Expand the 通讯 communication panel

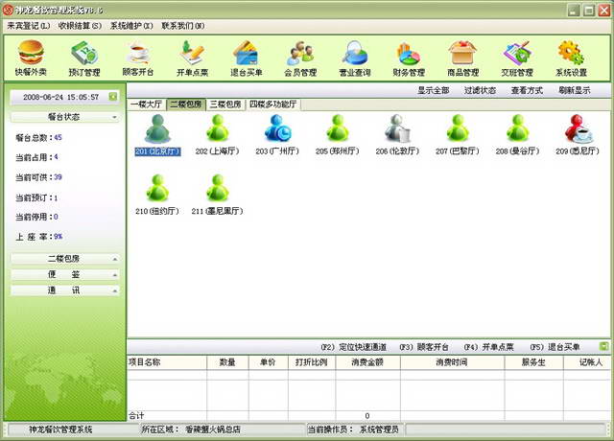click(65, 290)
